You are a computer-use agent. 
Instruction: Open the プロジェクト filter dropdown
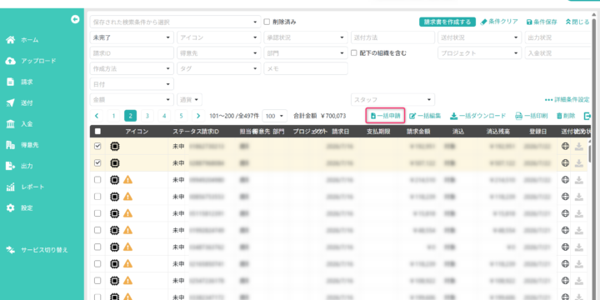(480, 53)
